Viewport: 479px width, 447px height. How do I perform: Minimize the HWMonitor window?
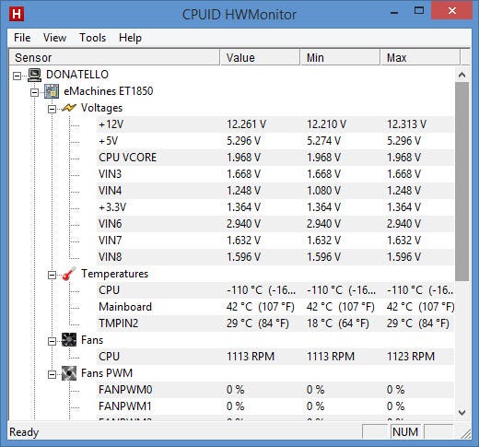[x=394, y=13]
